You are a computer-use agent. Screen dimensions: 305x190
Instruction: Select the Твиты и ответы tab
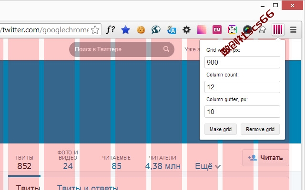(x=88, y=188)
